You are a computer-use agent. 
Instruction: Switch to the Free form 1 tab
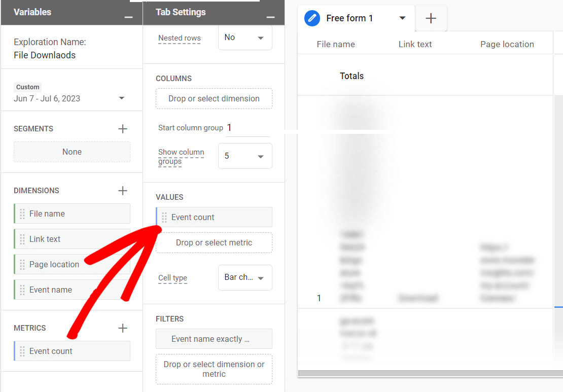(350, 18)
